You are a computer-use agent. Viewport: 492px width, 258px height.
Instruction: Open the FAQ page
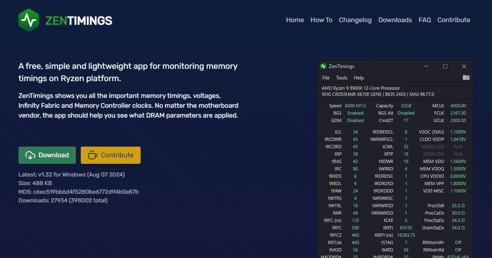424,20
